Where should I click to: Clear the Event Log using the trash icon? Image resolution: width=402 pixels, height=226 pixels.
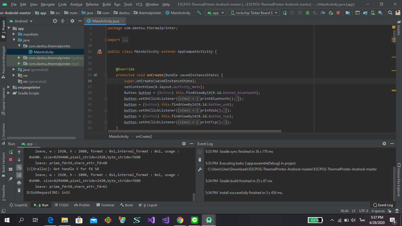pos(200,160)
